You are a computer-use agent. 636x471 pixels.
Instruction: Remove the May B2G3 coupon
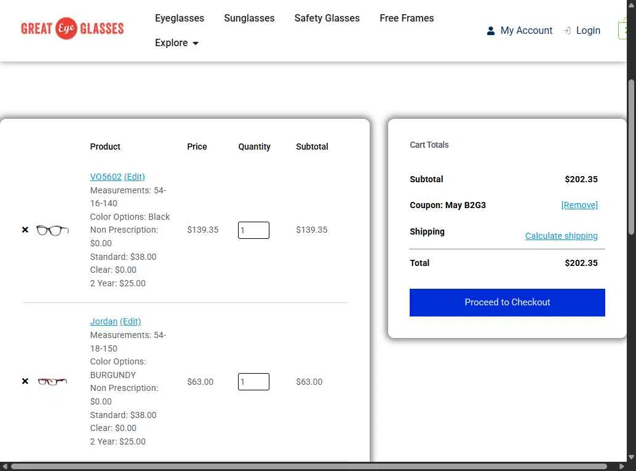coord(579,205)
